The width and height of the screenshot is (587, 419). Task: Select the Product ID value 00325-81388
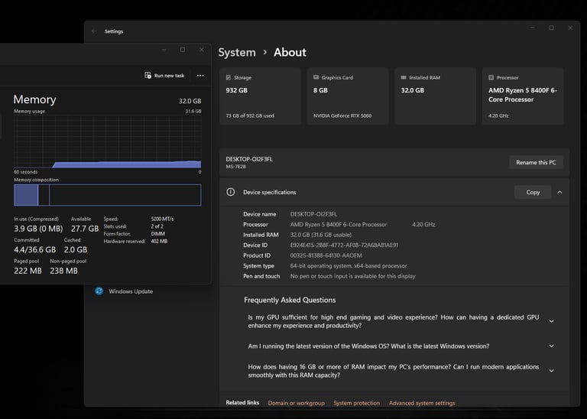326,255
